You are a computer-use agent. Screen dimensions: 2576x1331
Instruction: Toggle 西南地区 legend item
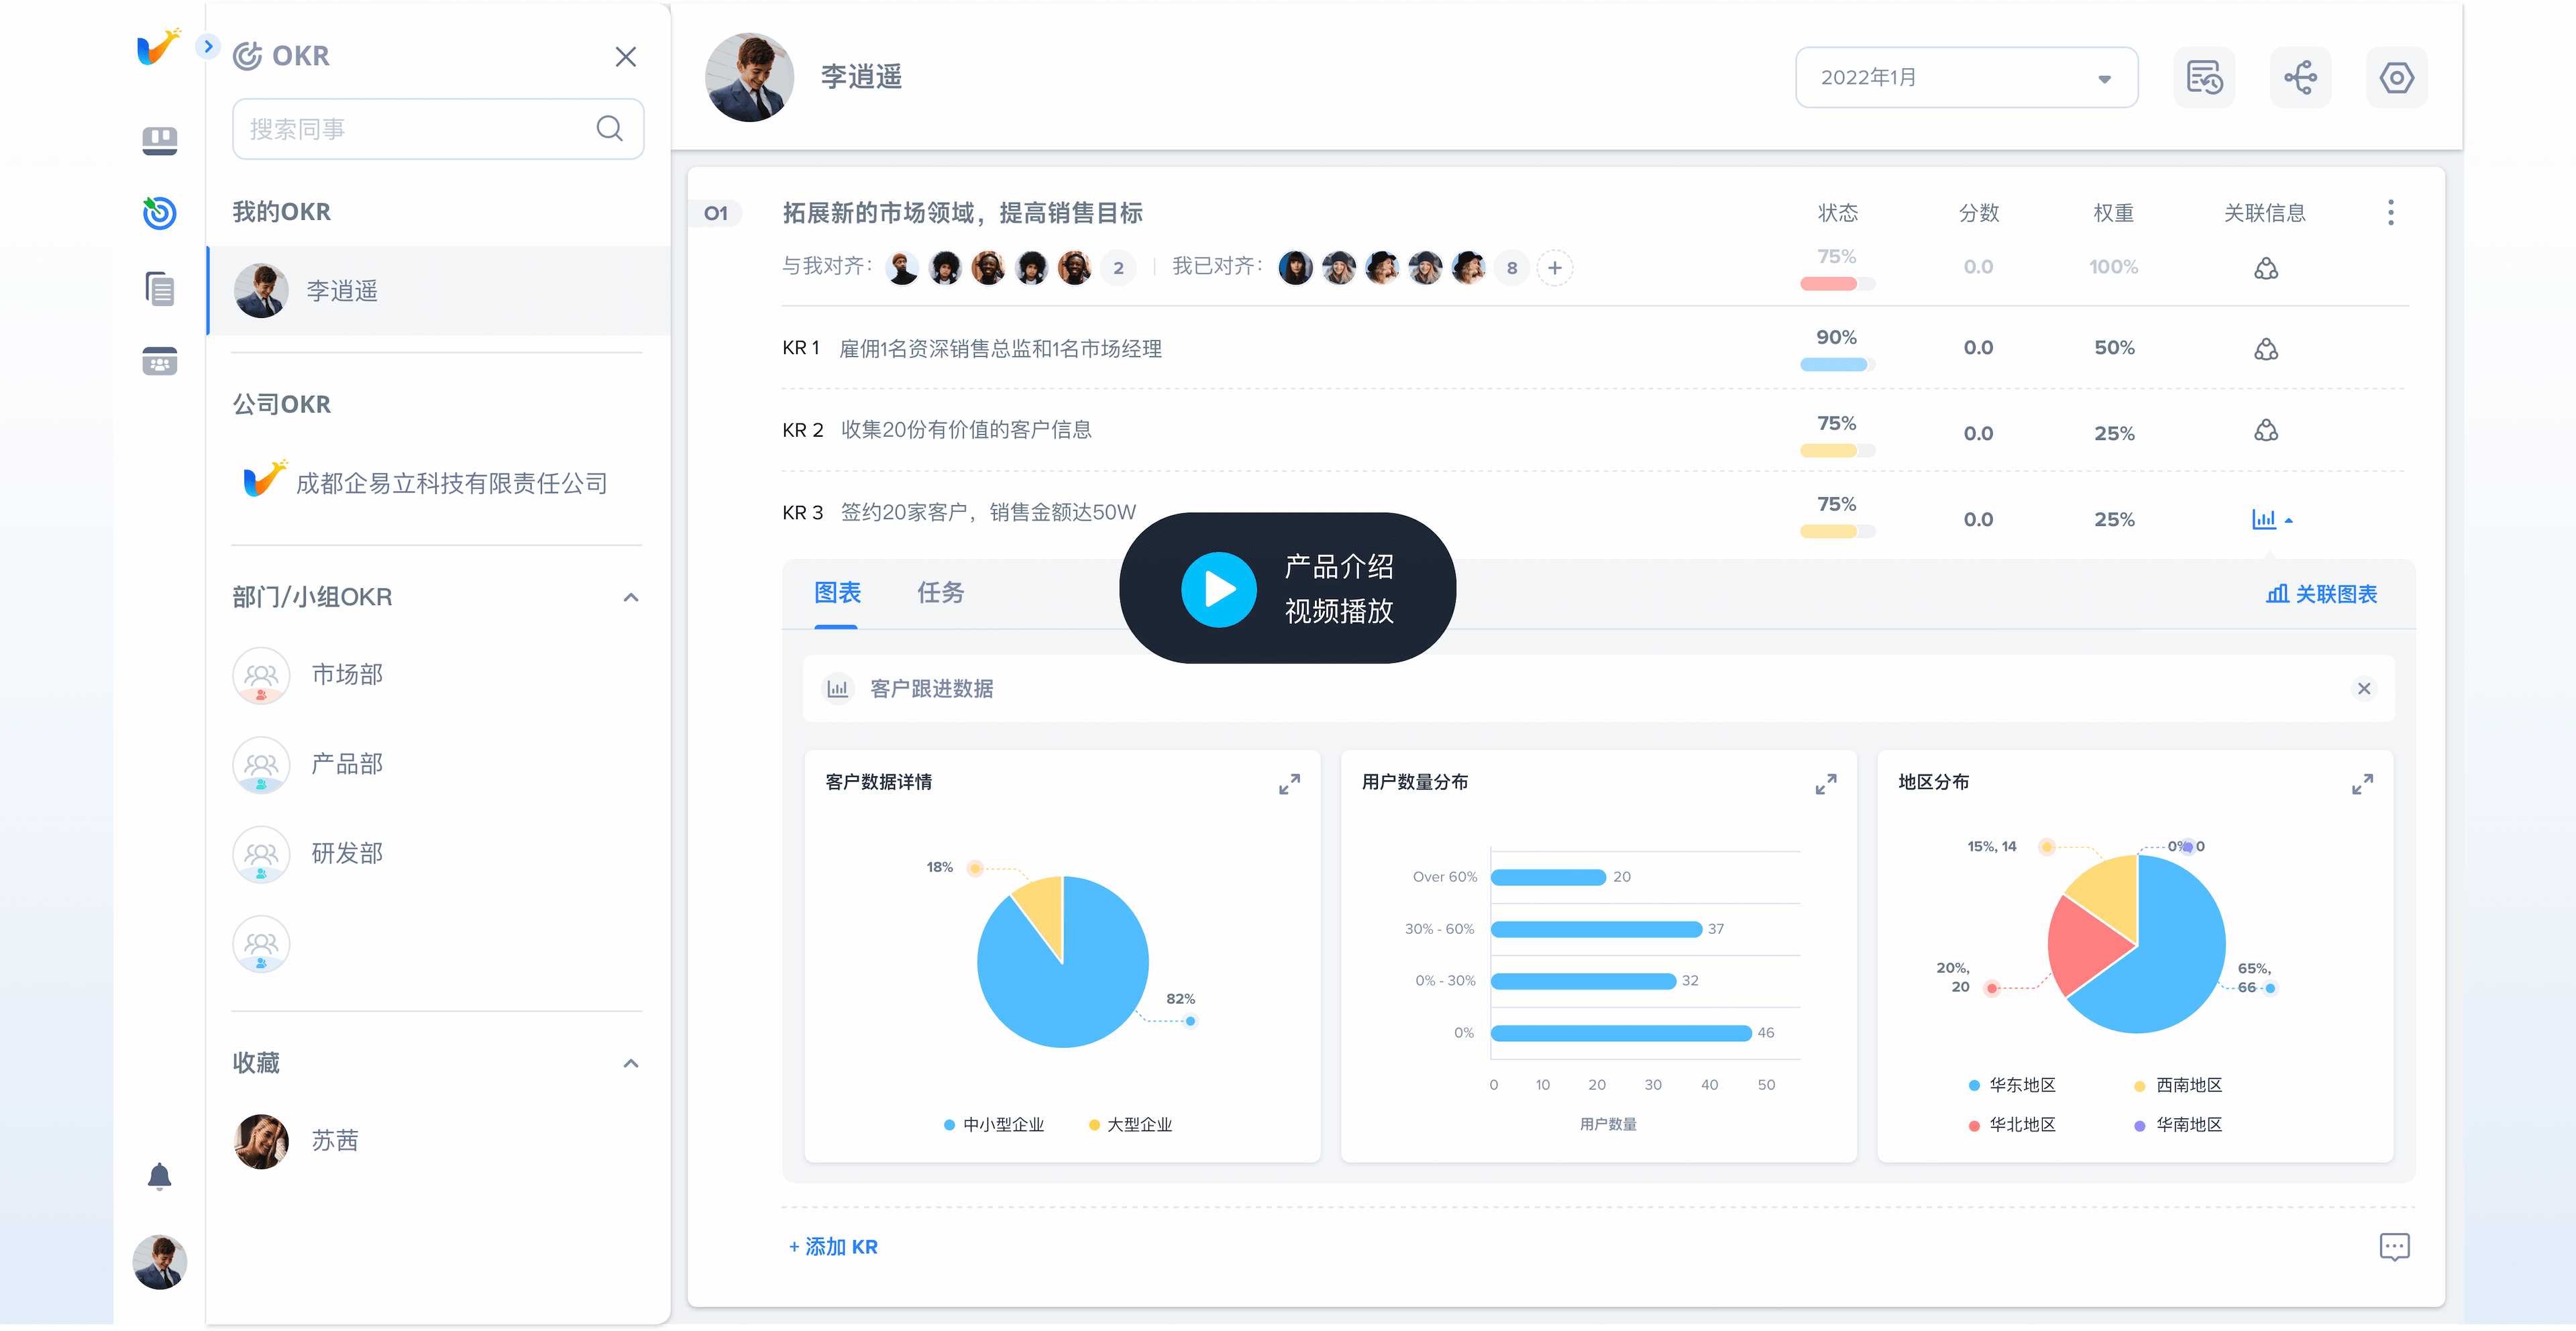pos(2179,1085)
